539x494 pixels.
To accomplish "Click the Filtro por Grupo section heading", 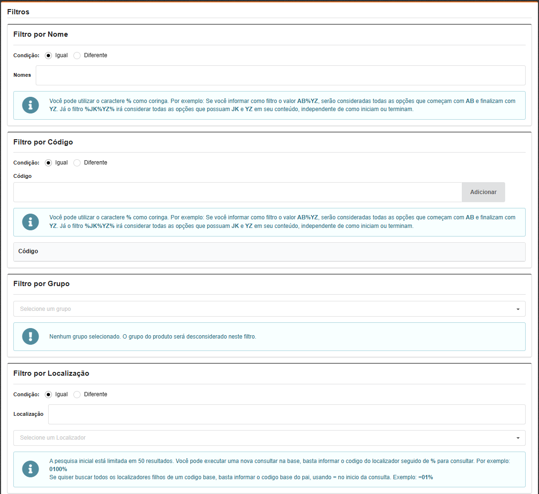I will (x=41, y=284).
